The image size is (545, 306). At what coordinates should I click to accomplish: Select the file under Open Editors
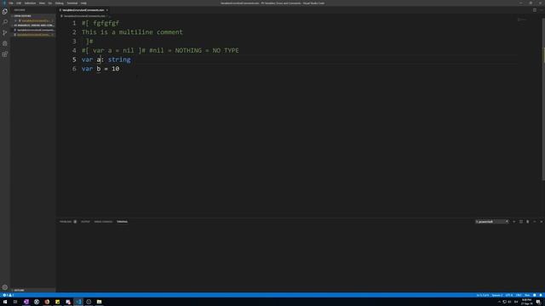[33, 20]
